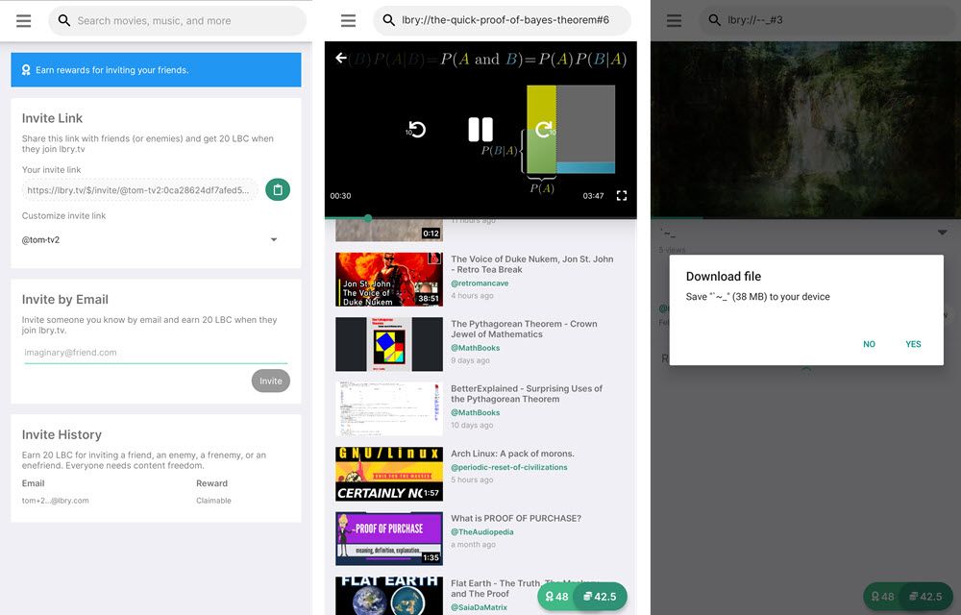Click wallet balance showing 42.5

coord(600,597)
